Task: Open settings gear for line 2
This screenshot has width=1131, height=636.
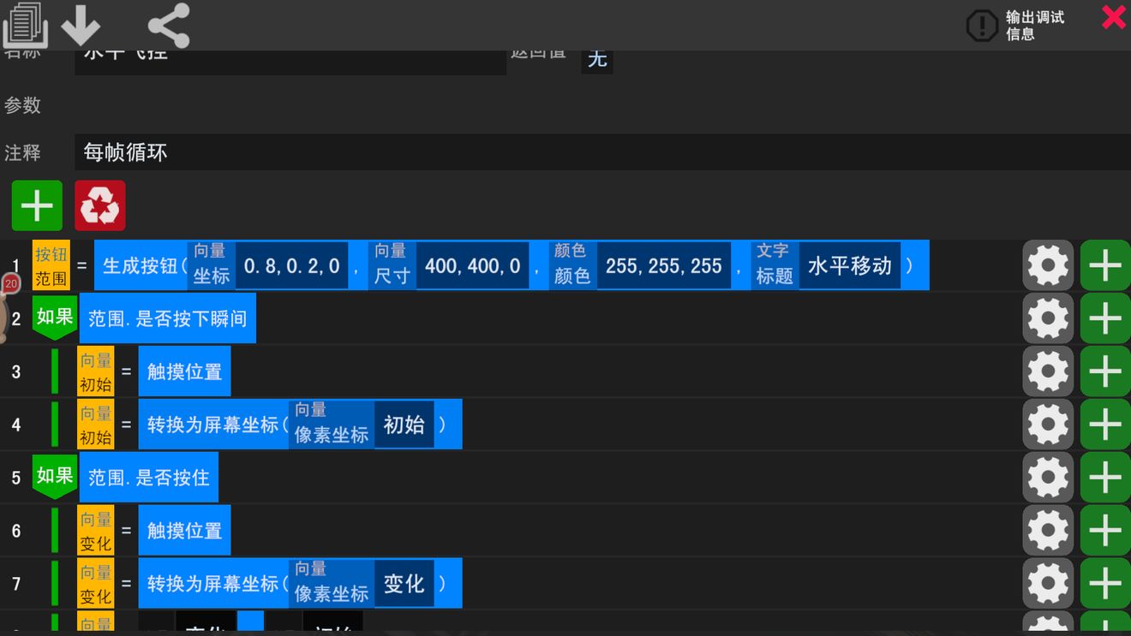Action: (x=1048, y=318)
